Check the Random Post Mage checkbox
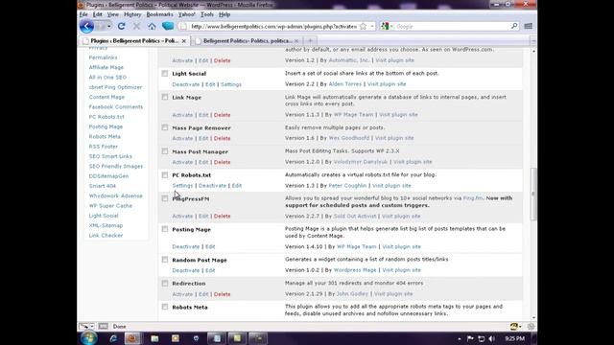Screen dimensions: 614x345 165,260
